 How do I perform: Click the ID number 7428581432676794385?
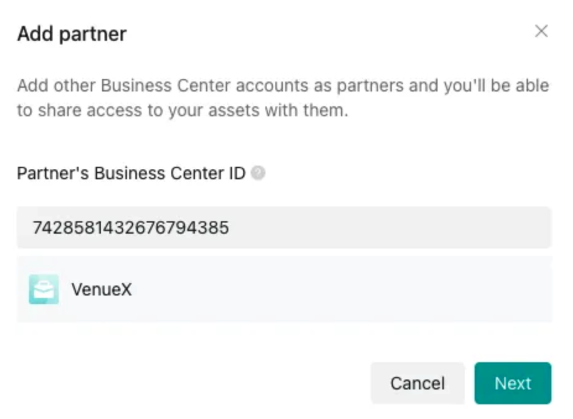[131, 228]
